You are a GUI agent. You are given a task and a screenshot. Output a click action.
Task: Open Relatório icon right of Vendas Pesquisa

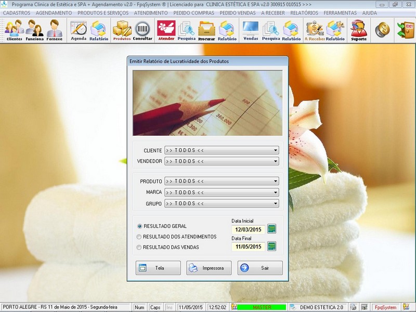tap(291, 30)
